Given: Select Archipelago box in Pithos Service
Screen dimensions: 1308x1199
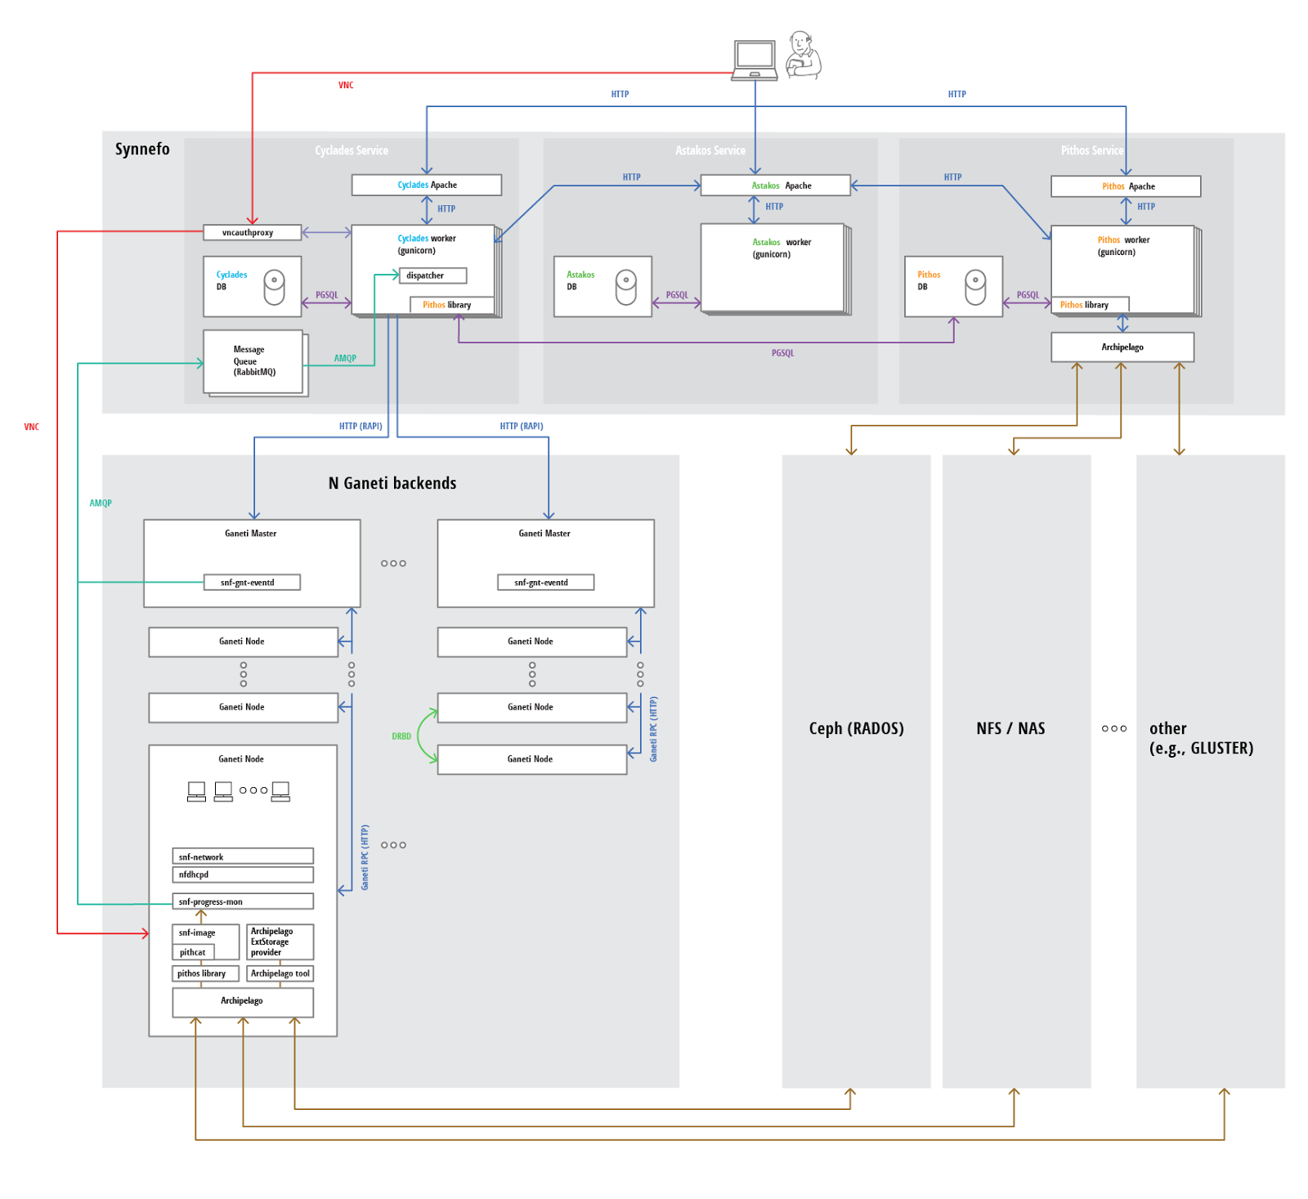Looking at the screenshot, I should click(x=1122, y=347).
